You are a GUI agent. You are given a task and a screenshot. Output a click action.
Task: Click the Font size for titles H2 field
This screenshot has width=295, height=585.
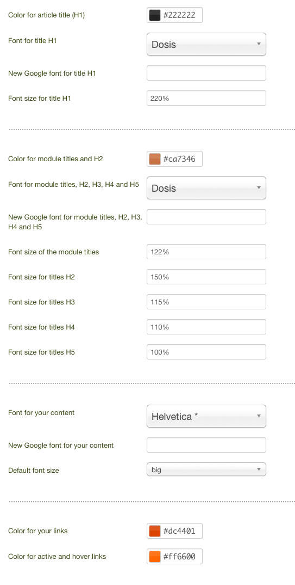coord(206,277)
